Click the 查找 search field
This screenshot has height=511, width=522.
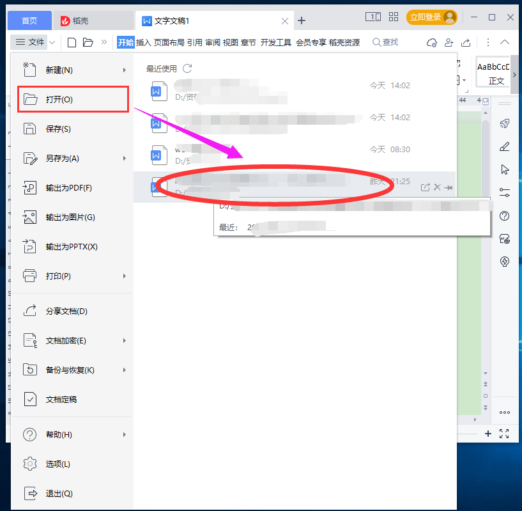(x=386, y=42)
